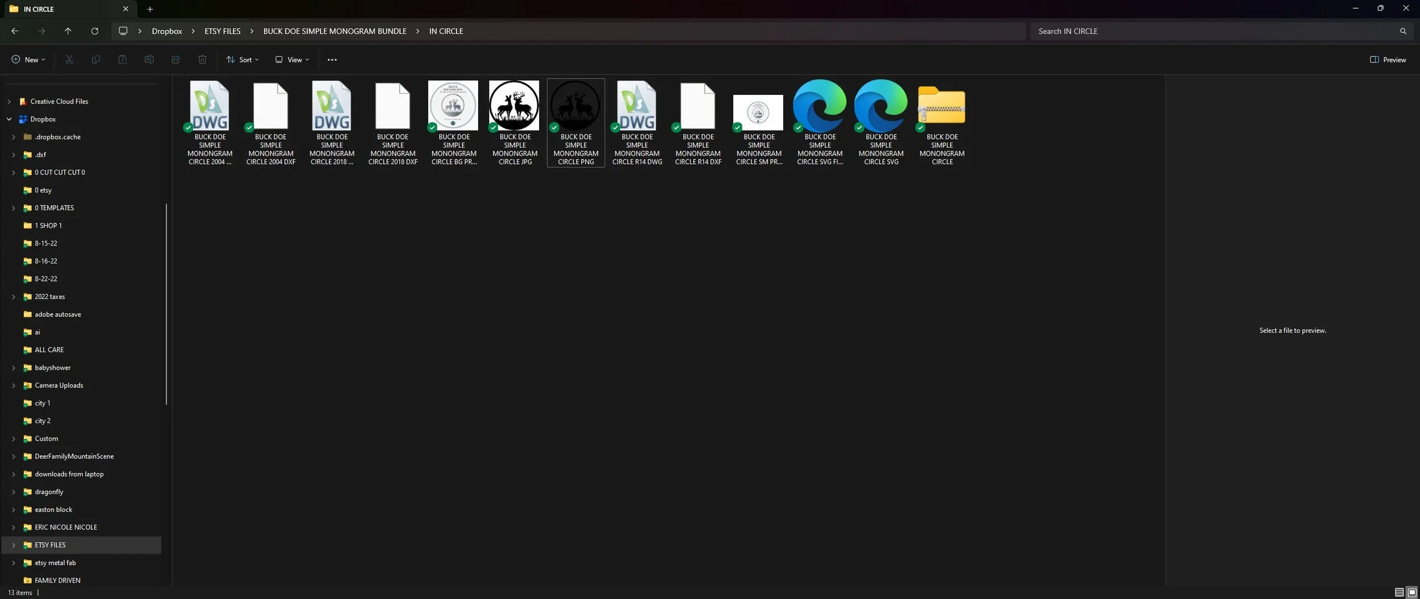Click IN CIRCLE breadcrumb segment
Viewport: 1420px width, 599px height.
click(446, 31)
